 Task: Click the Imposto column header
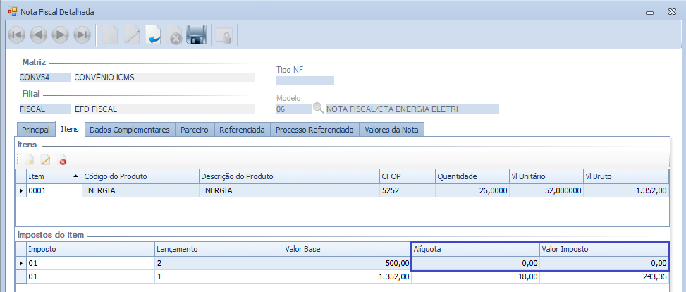coord(90,249)
